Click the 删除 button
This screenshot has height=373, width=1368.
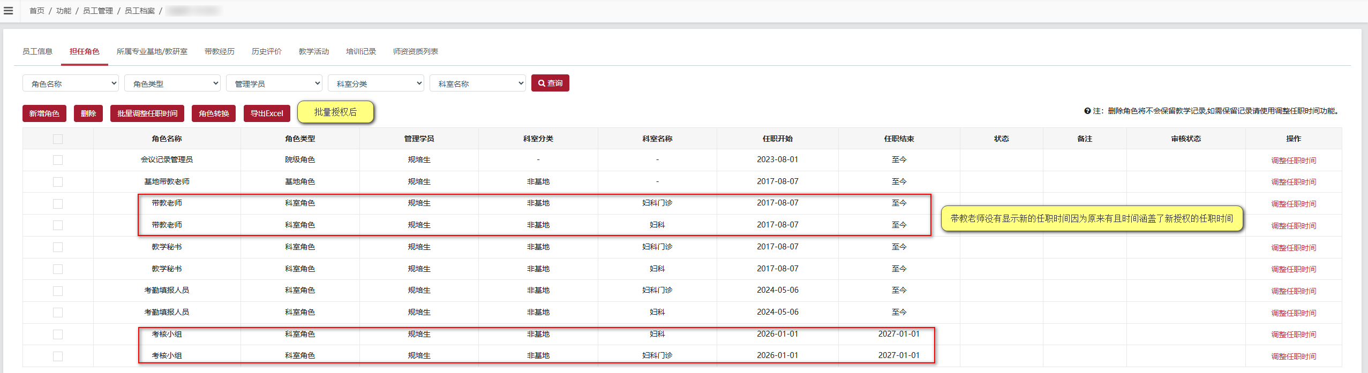88,113
